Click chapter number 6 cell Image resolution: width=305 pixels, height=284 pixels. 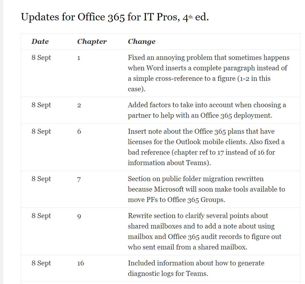coord(79,132)
